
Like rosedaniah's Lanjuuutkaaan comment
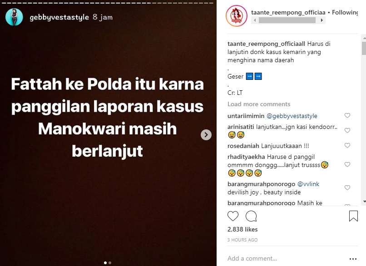pyautogui.click(x=347, y=145)
